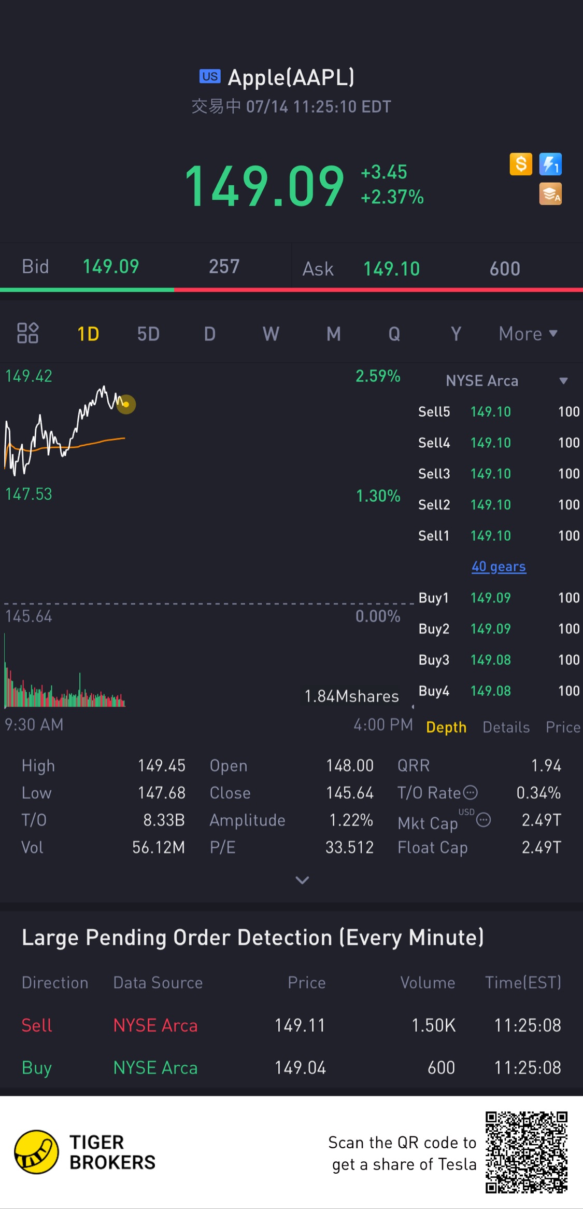The width and height of the screenshot is (583, 1209).
Task: Tap the Apple(AAPL) stock title
Action: (291, 77)
